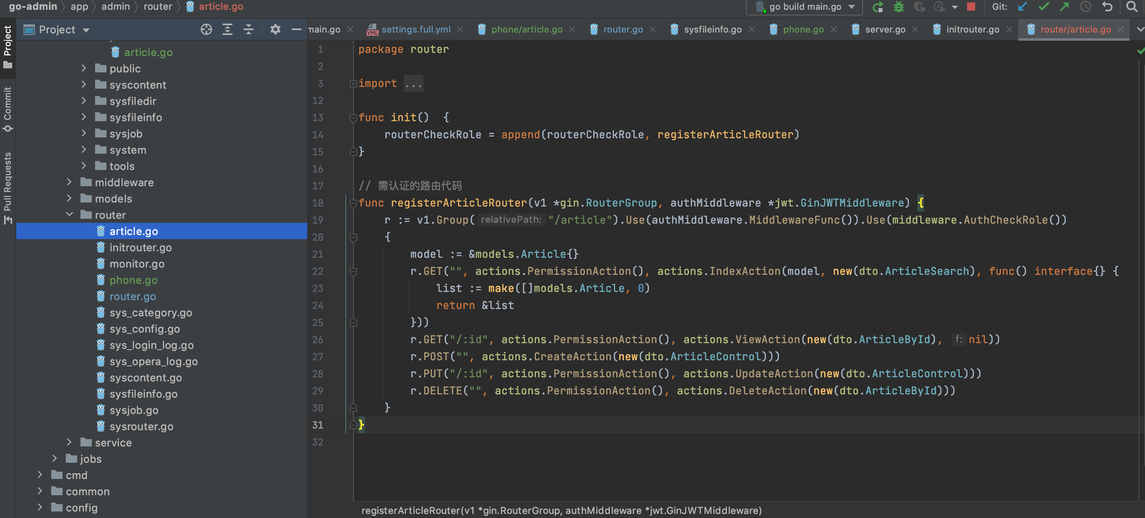Click the Git update project arrow
1145x518 pixels.
[x=1022, y=7]
